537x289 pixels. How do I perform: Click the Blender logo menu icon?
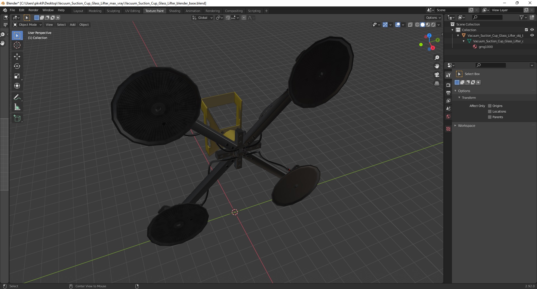click(x=5, y=10)
